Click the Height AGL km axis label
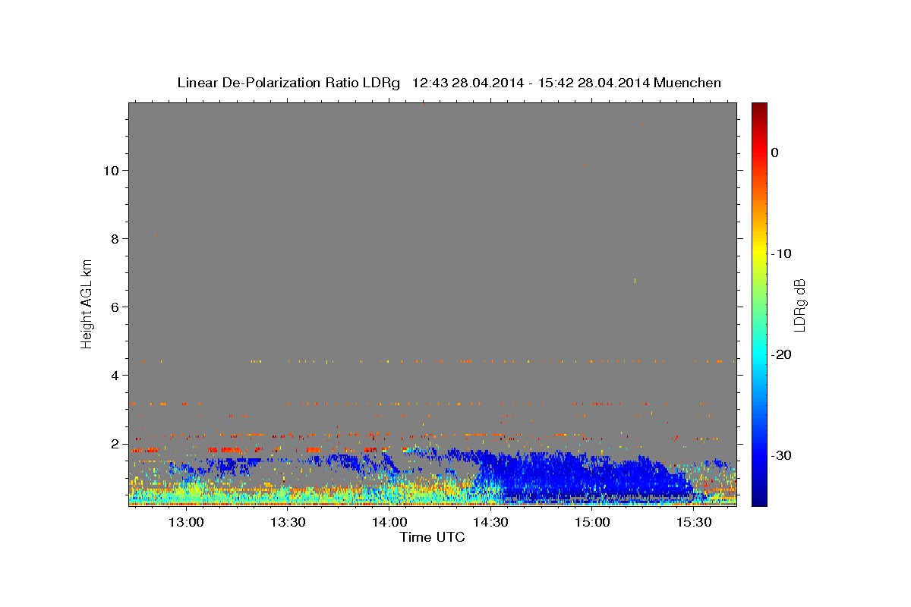 pos(87,303)
